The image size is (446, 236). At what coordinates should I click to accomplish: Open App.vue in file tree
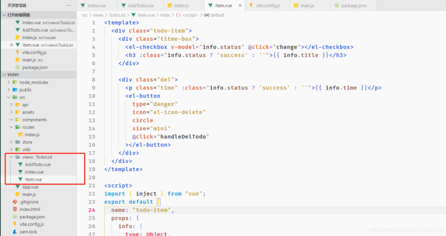click(x=30, y=187)
